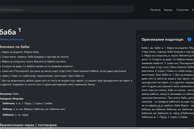Click the blue info icon beside Оригинални податоци
The height and width of the screenshot is (129, 194).
[x=189, y=39]
